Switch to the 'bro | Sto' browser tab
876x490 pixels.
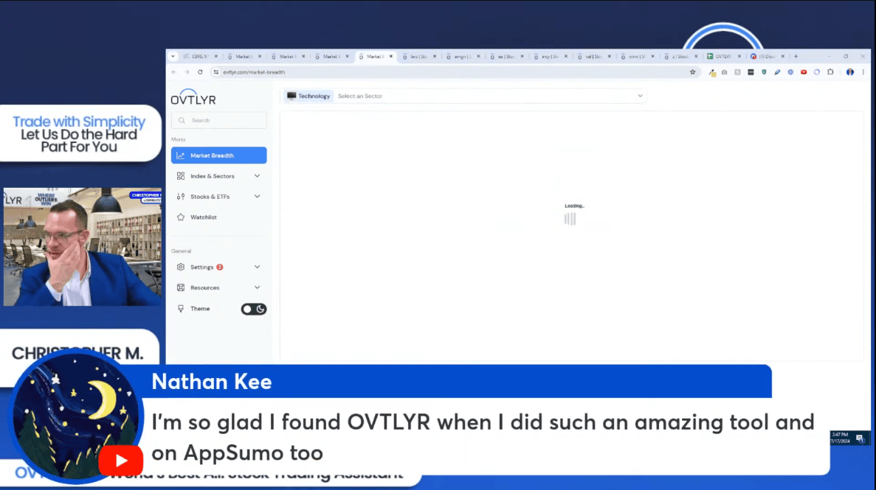click(x=419, y=56)
